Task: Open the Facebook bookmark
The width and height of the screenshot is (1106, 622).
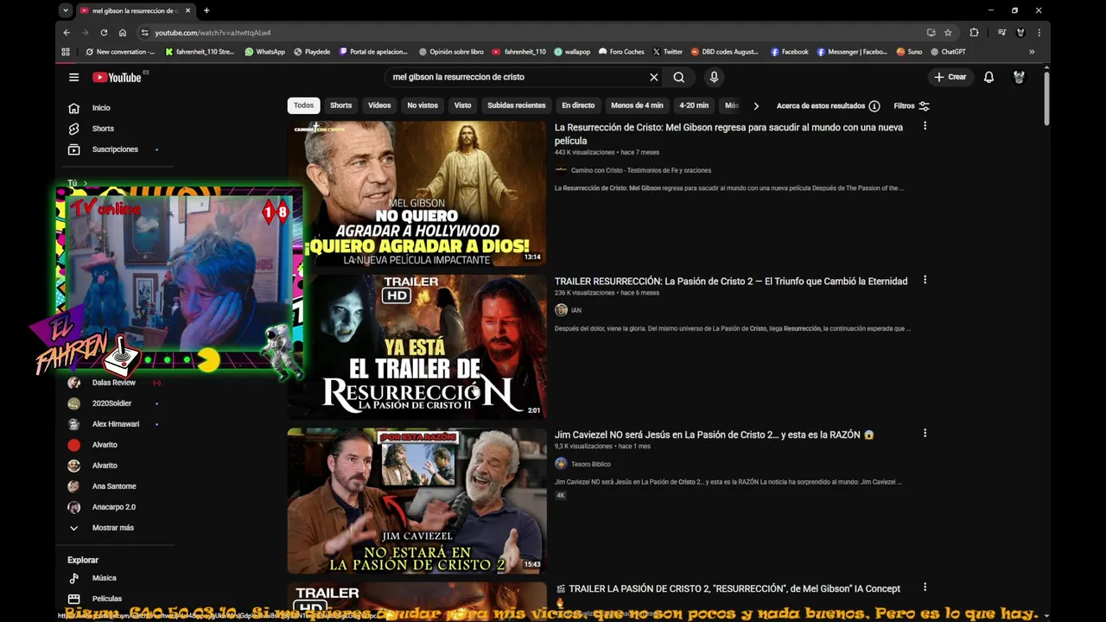Action: point(789,52)
